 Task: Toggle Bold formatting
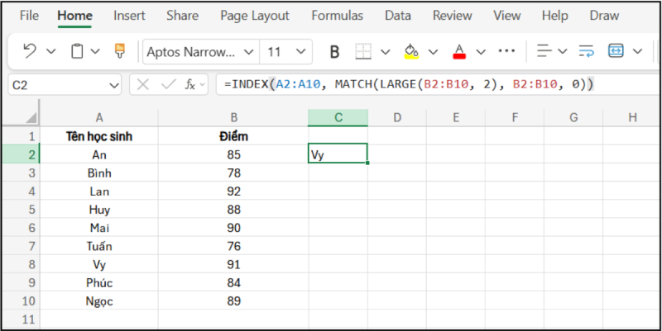[x=335, y=51]
